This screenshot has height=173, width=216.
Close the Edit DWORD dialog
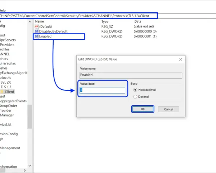coord(181,59)
